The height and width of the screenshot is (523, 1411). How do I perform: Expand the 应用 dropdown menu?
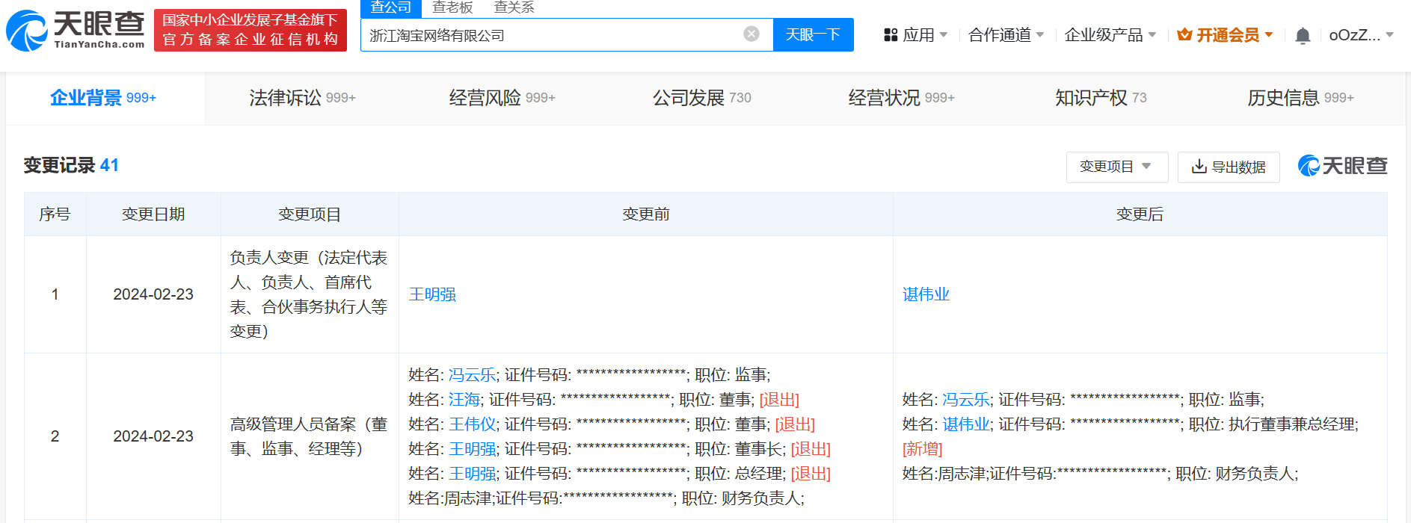coord(916,35)
